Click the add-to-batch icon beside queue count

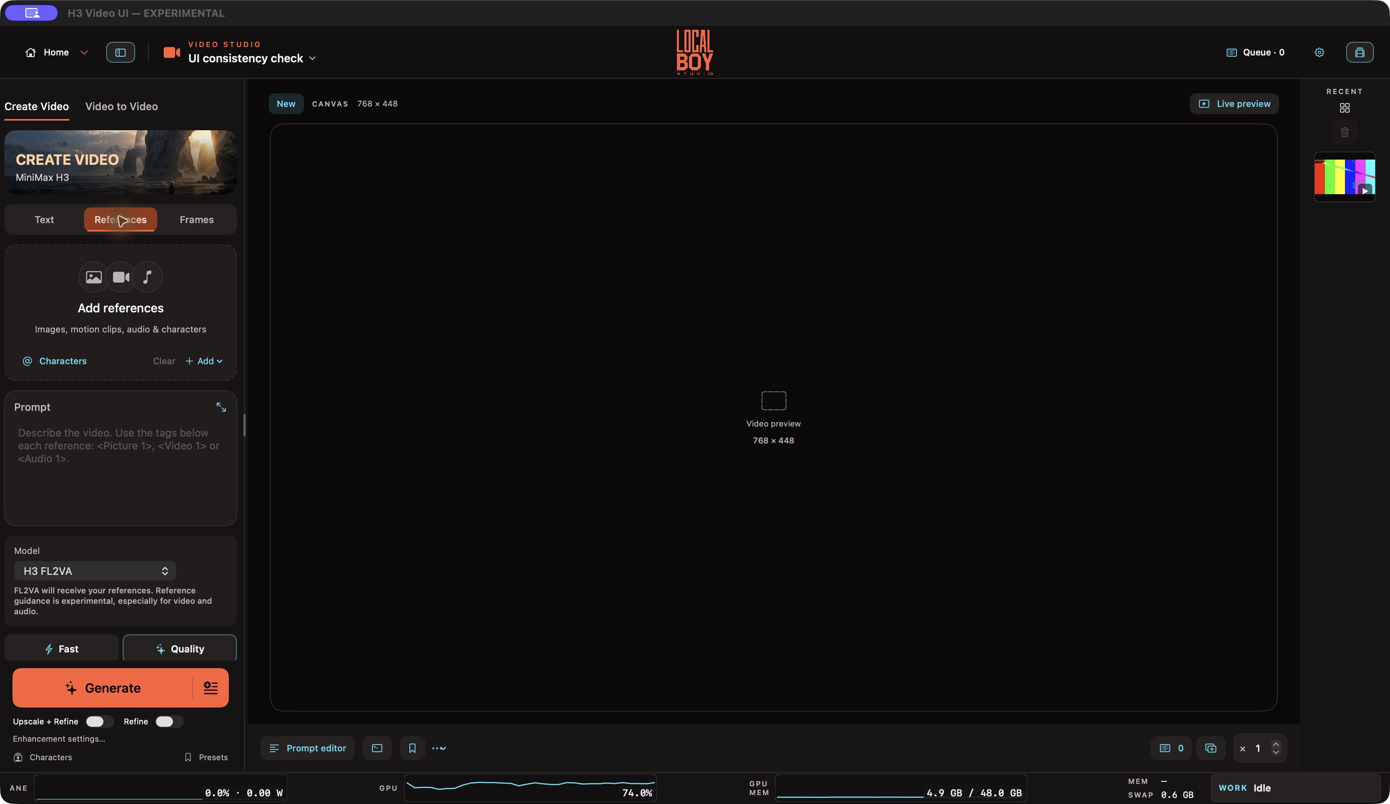1210,748
